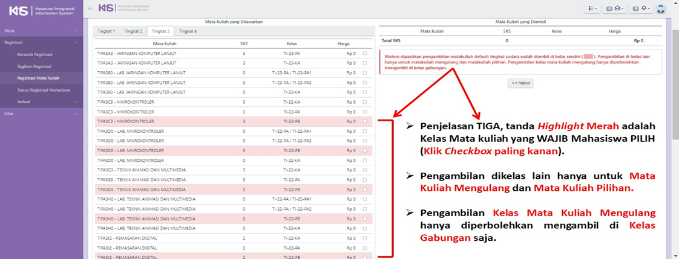Image resolution: width=679 pixels, height=259 pixels.
Task: Expand the Akun sidebar menu
Action: [x=41, y=30]
